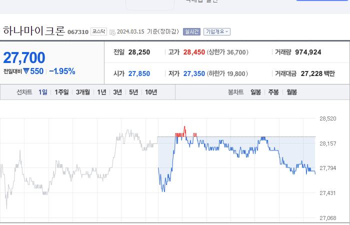The width and height of the screenshot is (350, 225).
Task: Select the 3개월 line chart tab
Action: [83, 92]
